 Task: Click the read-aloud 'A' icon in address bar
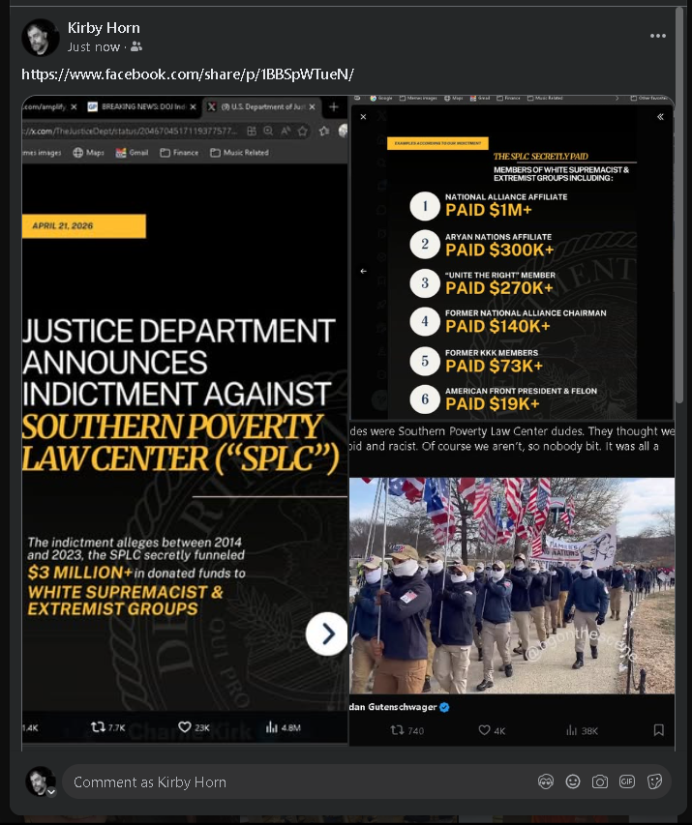tap(286, 131)
